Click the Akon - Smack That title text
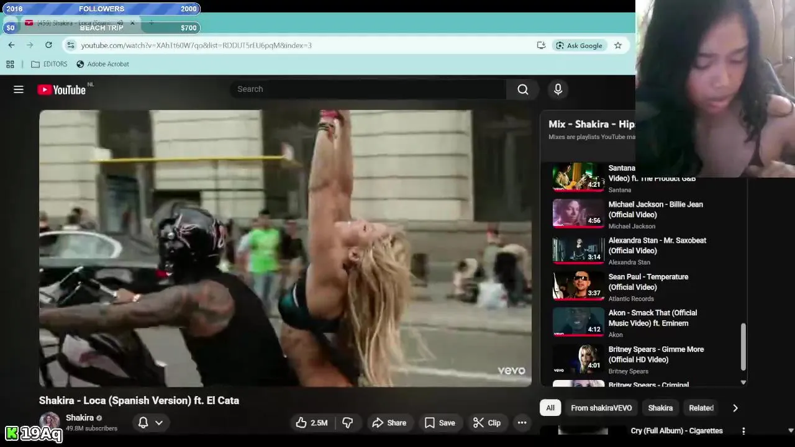The width and height of the screenshot is (795, 447). pyautogui.click(x=653, y=318)
